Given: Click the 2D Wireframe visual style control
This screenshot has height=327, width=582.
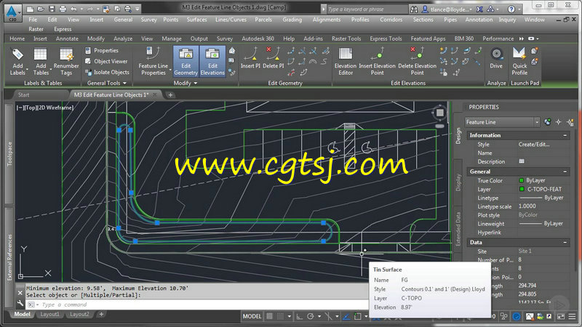Looking at the screenshot, I should click(x=56, y=108).
